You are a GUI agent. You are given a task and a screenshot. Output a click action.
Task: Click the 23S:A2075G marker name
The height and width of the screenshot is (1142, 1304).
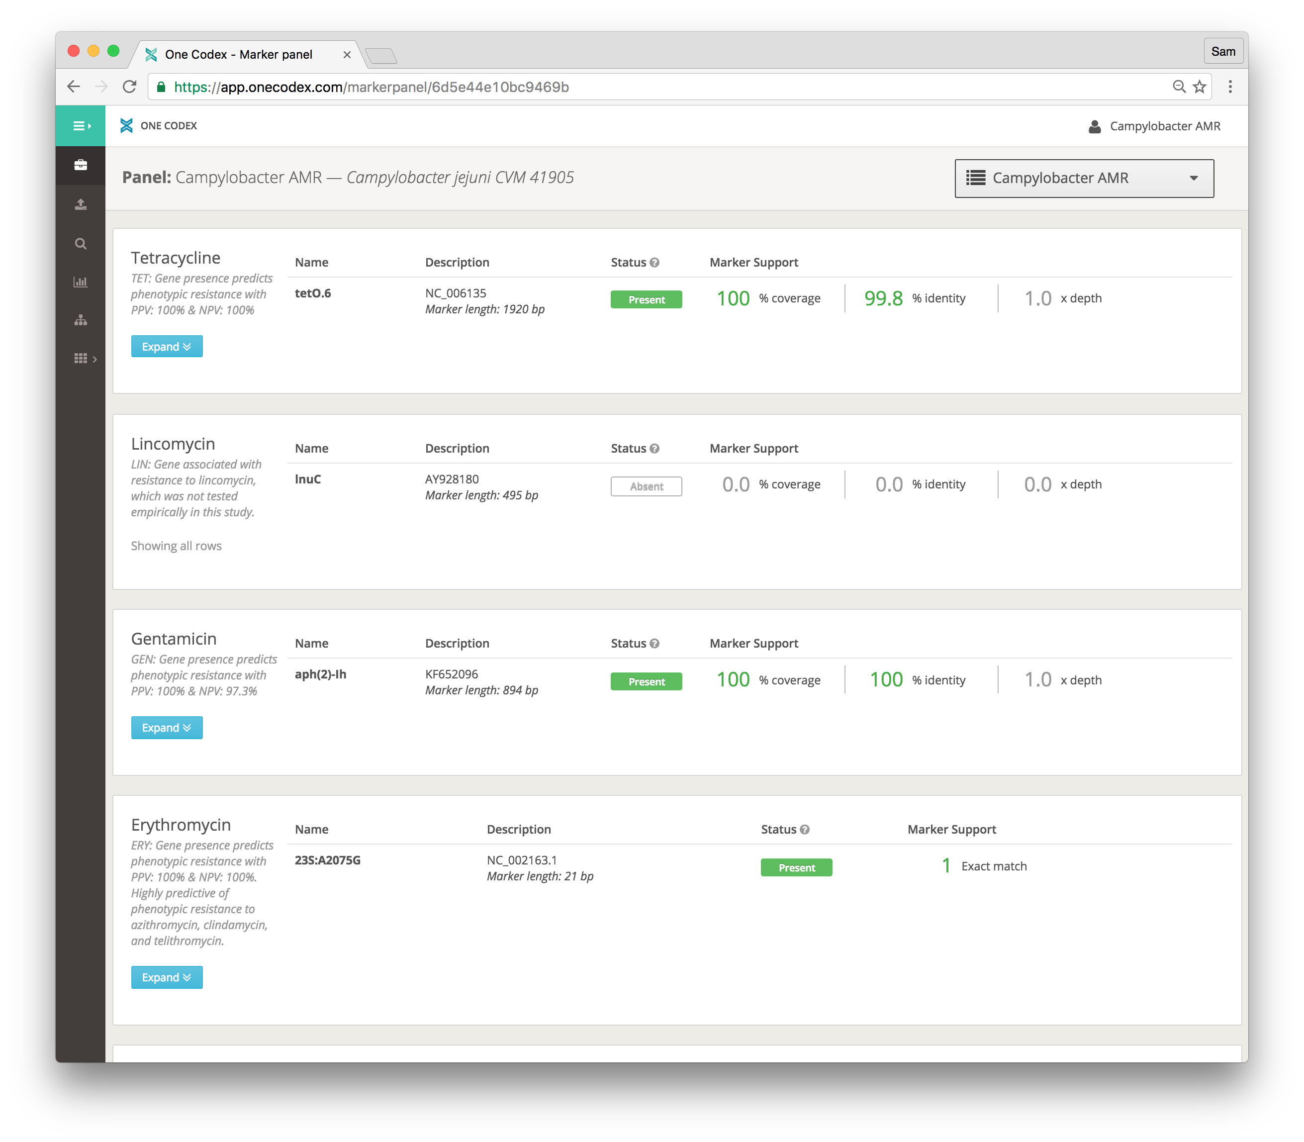tap(327, 860)
